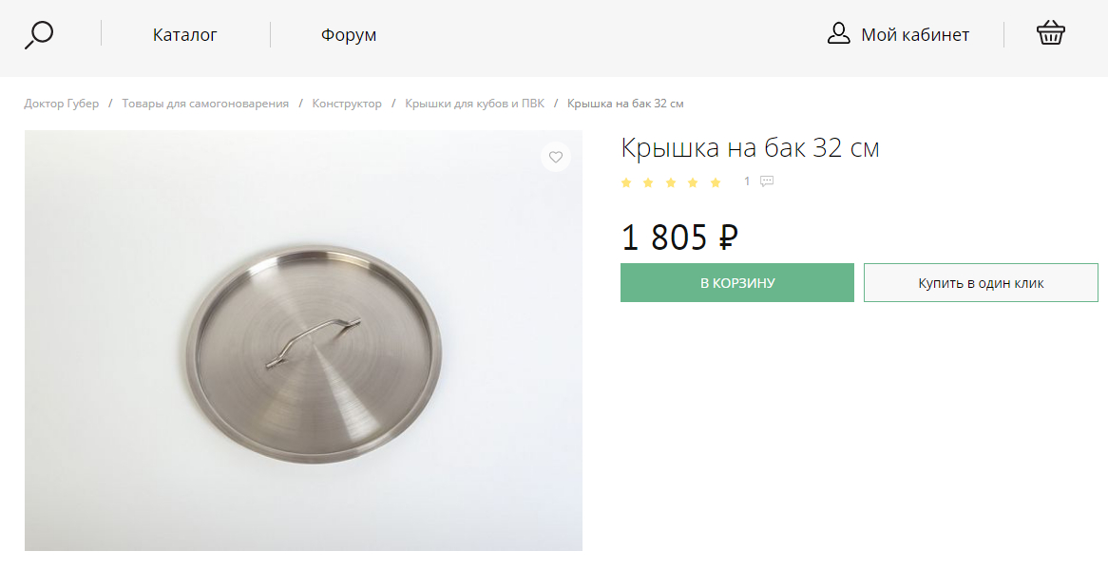Click the Крышка на бак 32 см breadcrumb
The width and height of the screenshot is (1108, 570).
pyautogui.click(x=625, y=104)
